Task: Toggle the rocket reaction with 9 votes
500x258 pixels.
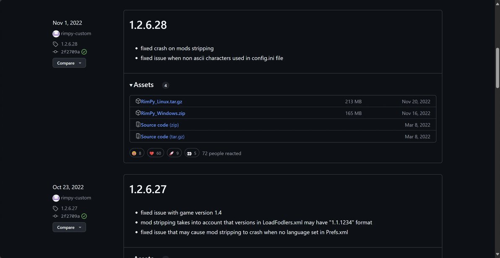Action: pos(174,153)
